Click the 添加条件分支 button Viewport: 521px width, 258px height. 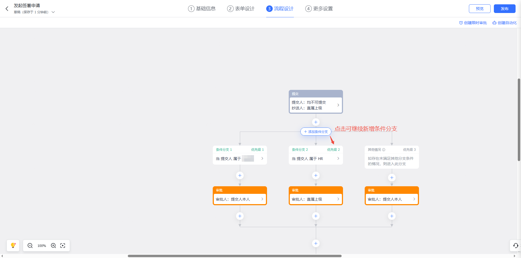pyautogui.click(x=316, y=132)
